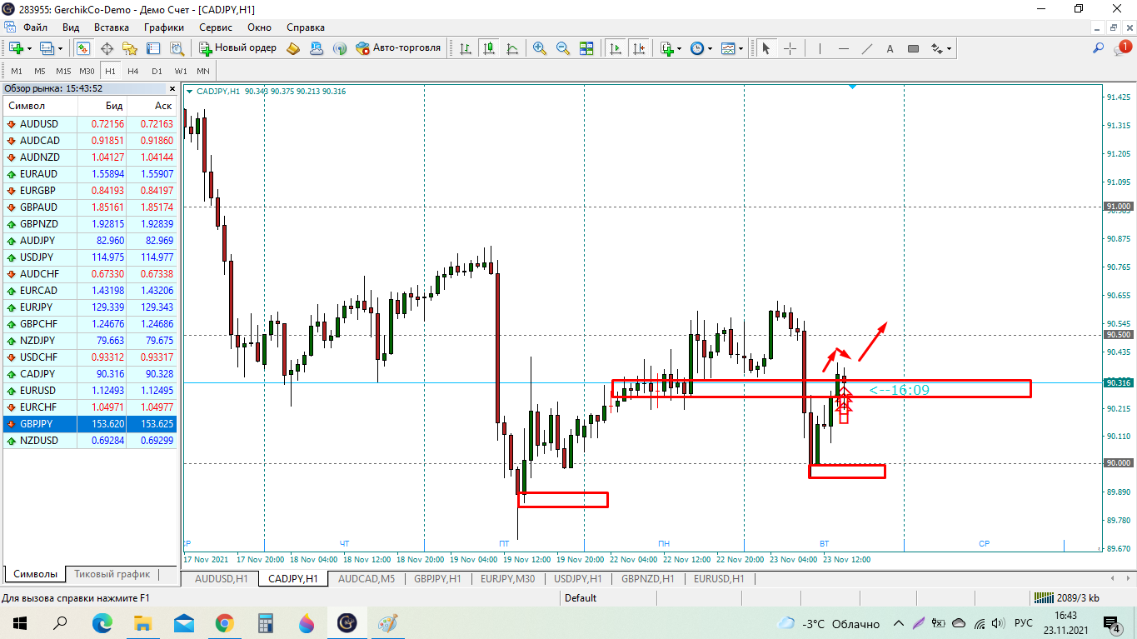Choose the text label tool
This screenshot has height=639, width=1137.
890,48
